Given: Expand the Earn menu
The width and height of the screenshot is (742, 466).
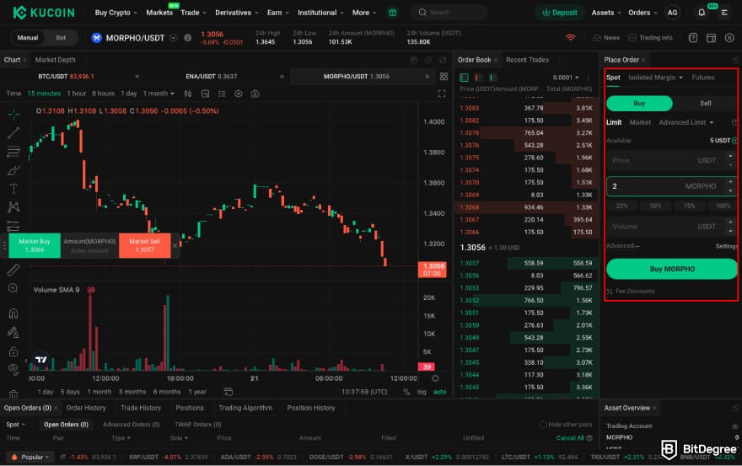Looking at the screenshot, I should pos(277,13).
